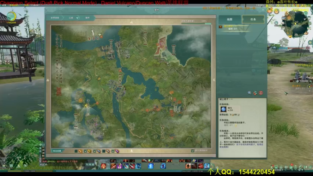Click the circular minimap
313x176 pixels.
296,24
